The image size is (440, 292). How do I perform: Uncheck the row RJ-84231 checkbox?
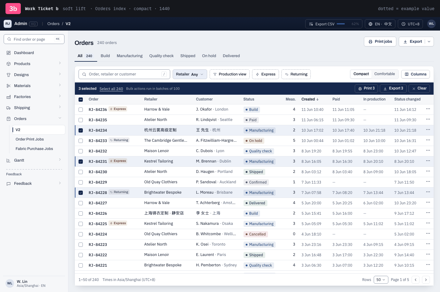[81, 162]
